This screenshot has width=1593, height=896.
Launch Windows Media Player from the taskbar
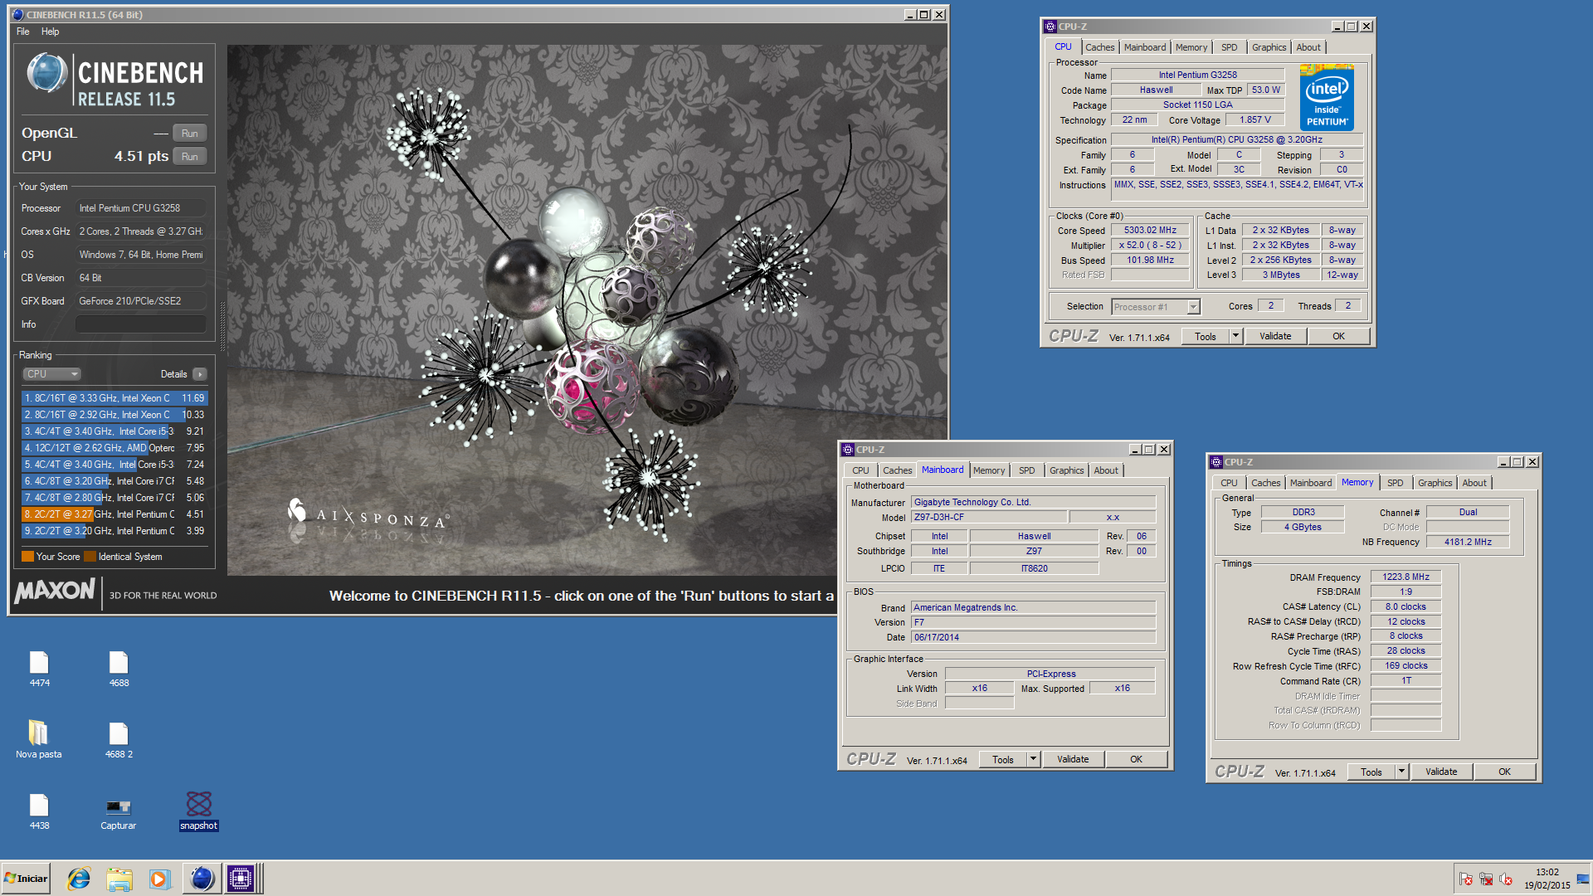click(159, 879)
